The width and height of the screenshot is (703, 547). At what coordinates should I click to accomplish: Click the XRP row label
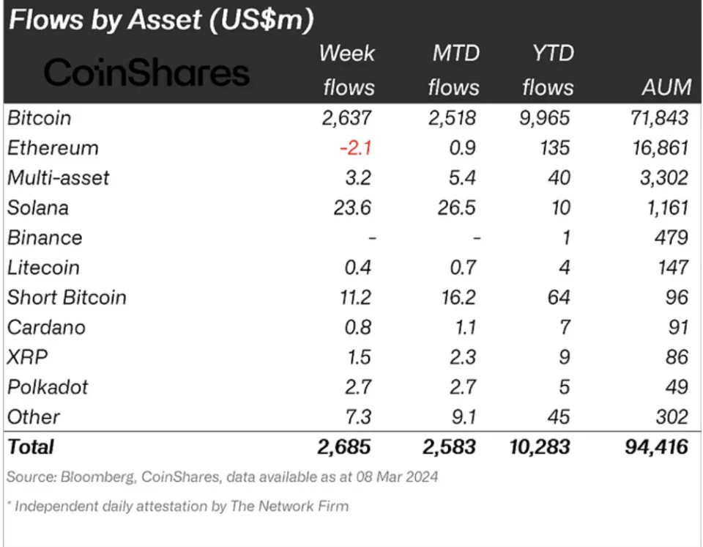click(28, 356)
